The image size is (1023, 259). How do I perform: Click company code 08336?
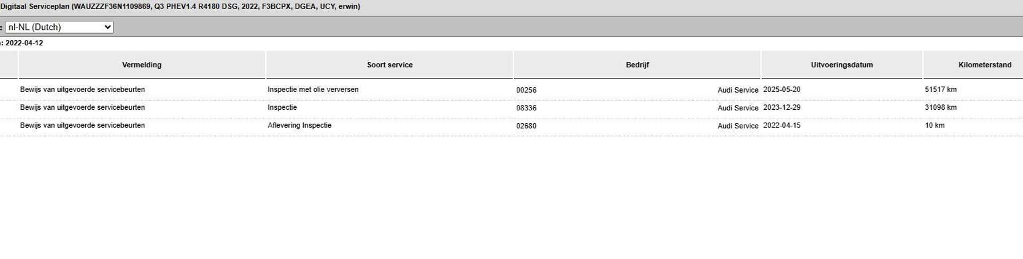(526, 108)
